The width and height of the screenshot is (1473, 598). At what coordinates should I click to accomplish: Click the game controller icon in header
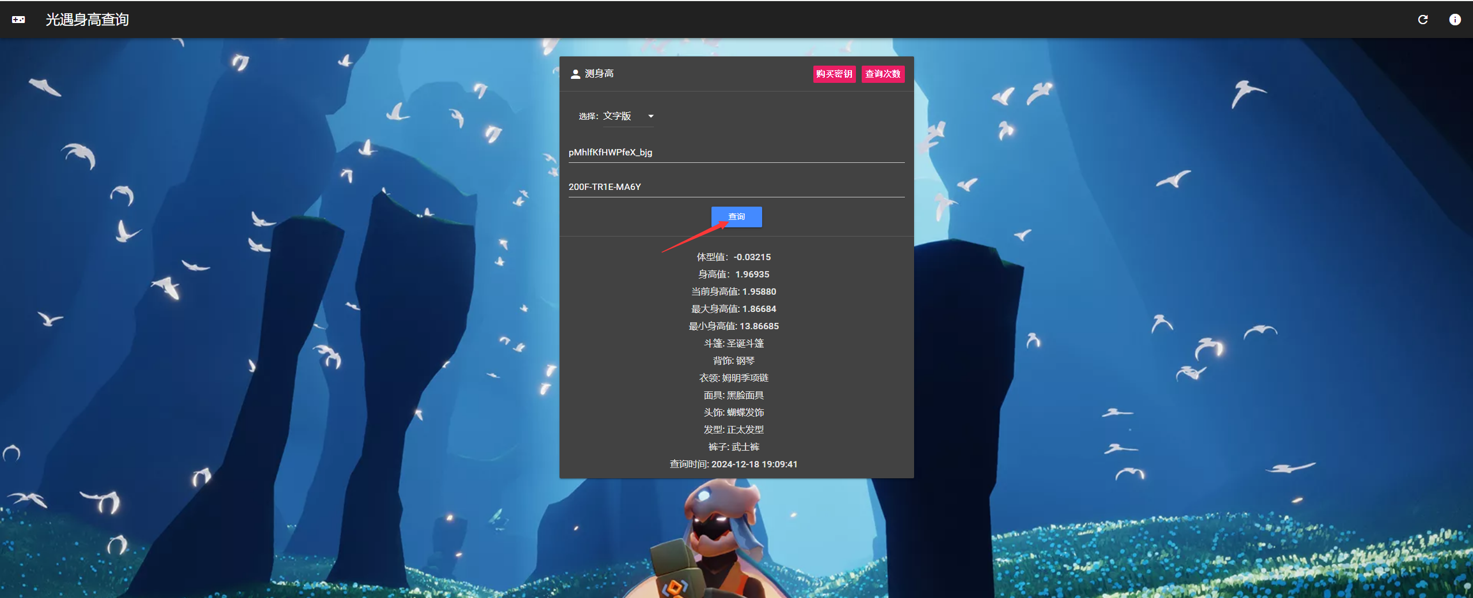click(x=18, y=20)
